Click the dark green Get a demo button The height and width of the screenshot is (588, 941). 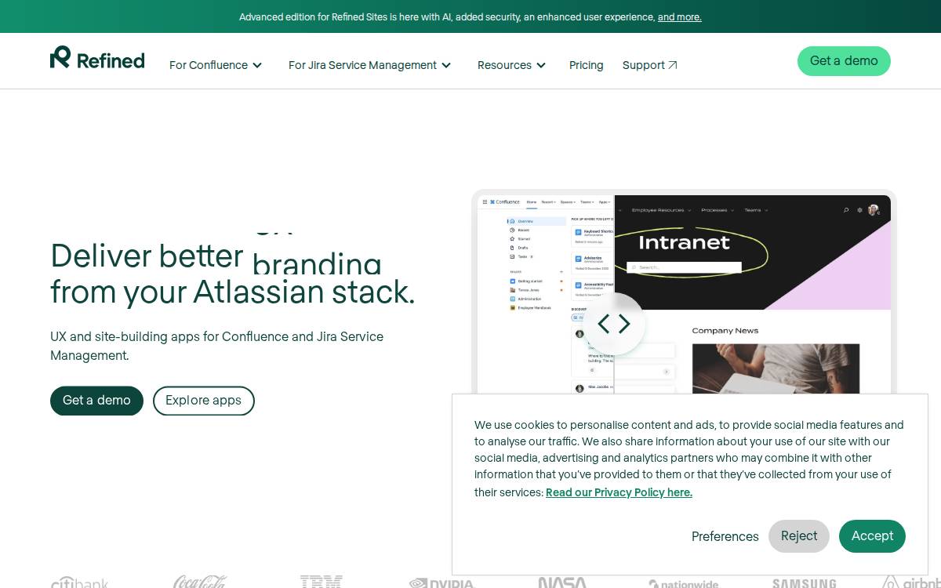(x=96, y=401)
